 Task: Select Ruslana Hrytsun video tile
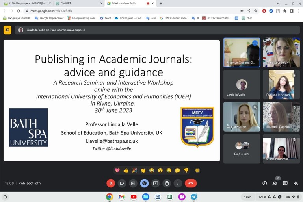tap(281, 85)
